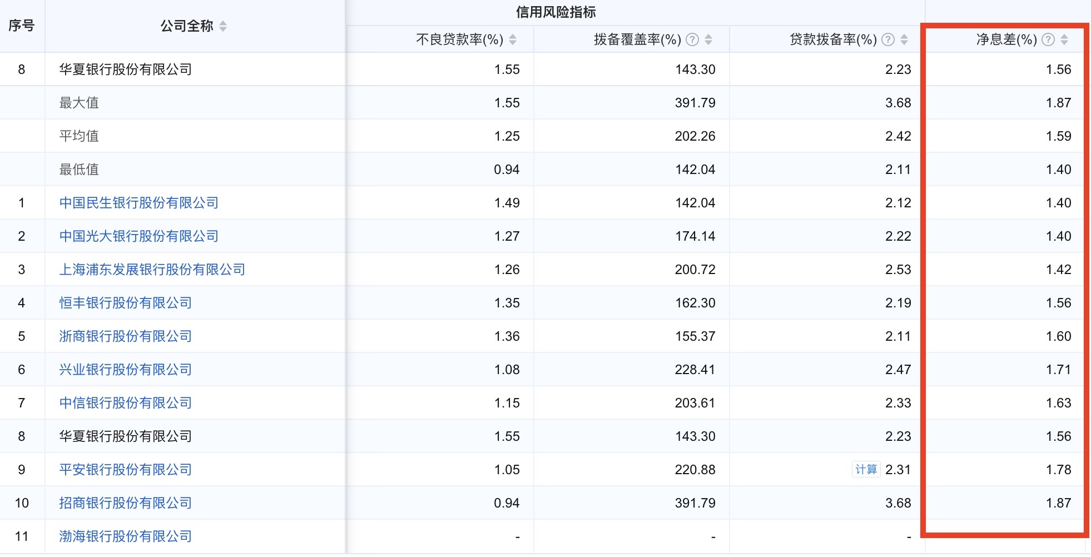Open 平安银行股份有限公司 link

pos(125,470)
